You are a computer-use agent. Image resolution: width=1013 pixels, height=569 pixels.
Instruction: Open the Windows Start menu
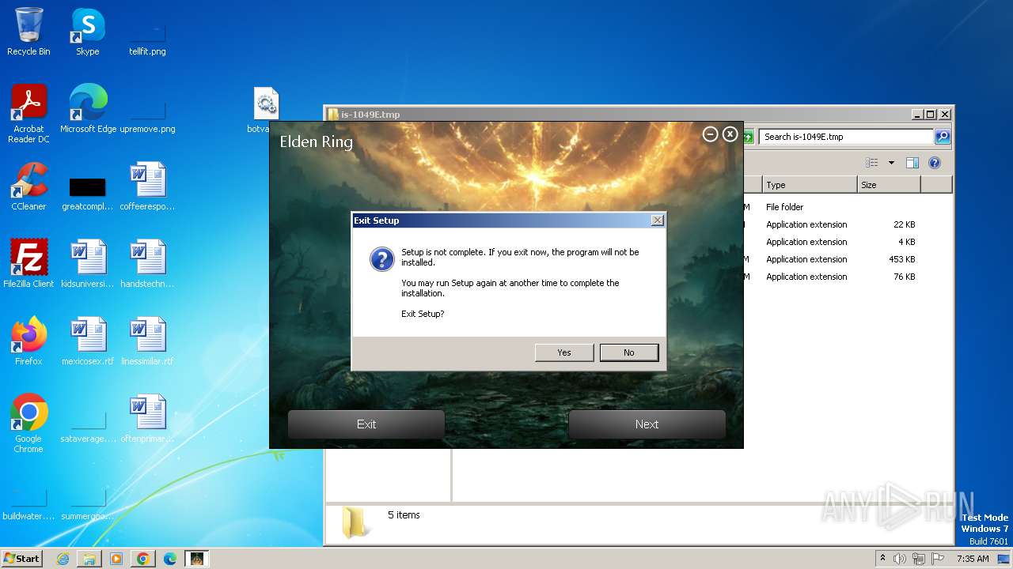21,558
